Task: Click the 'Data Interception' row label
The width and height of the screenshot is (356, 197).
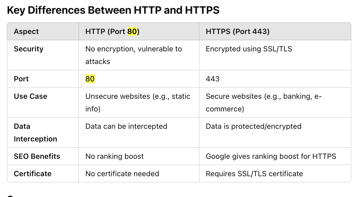Action: click(35, 132)
